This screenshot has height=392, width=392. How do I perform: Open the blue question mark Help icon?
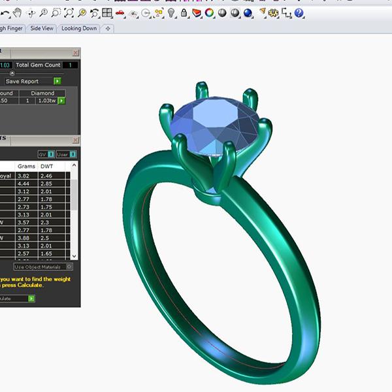coord(299,13)
